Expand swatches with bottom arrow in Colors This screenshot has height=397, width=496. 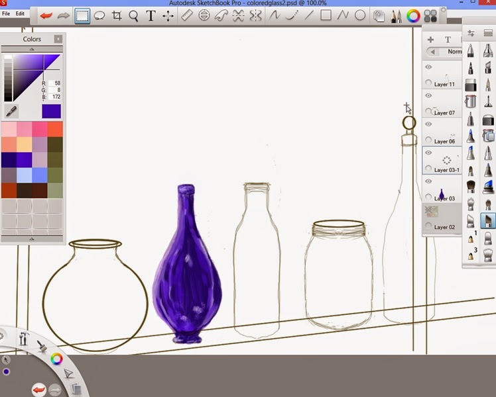click(x=32, y=240)
